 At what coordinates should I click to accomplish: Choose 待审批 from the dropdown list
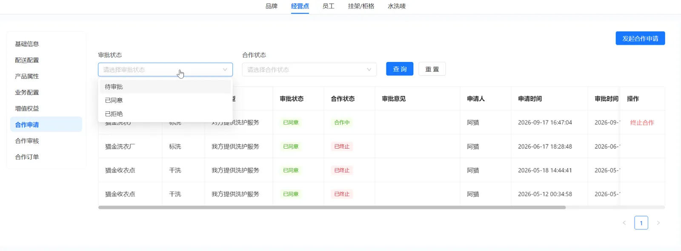pos(166,87)
